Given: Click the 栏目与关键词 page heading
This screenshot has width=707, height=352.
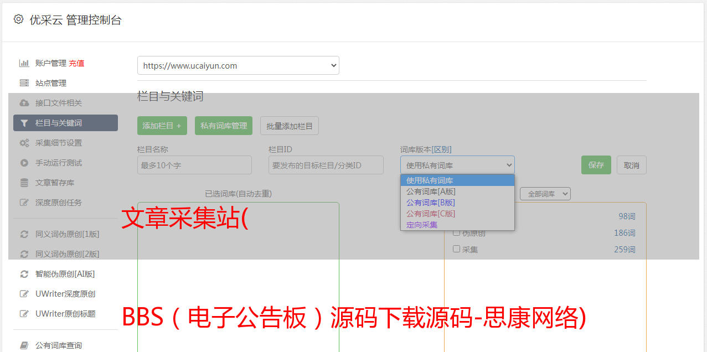Looking at the screenshot, I should 171,96.
